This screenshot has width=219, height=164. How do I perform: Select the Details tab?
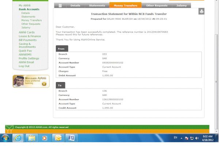75,5
